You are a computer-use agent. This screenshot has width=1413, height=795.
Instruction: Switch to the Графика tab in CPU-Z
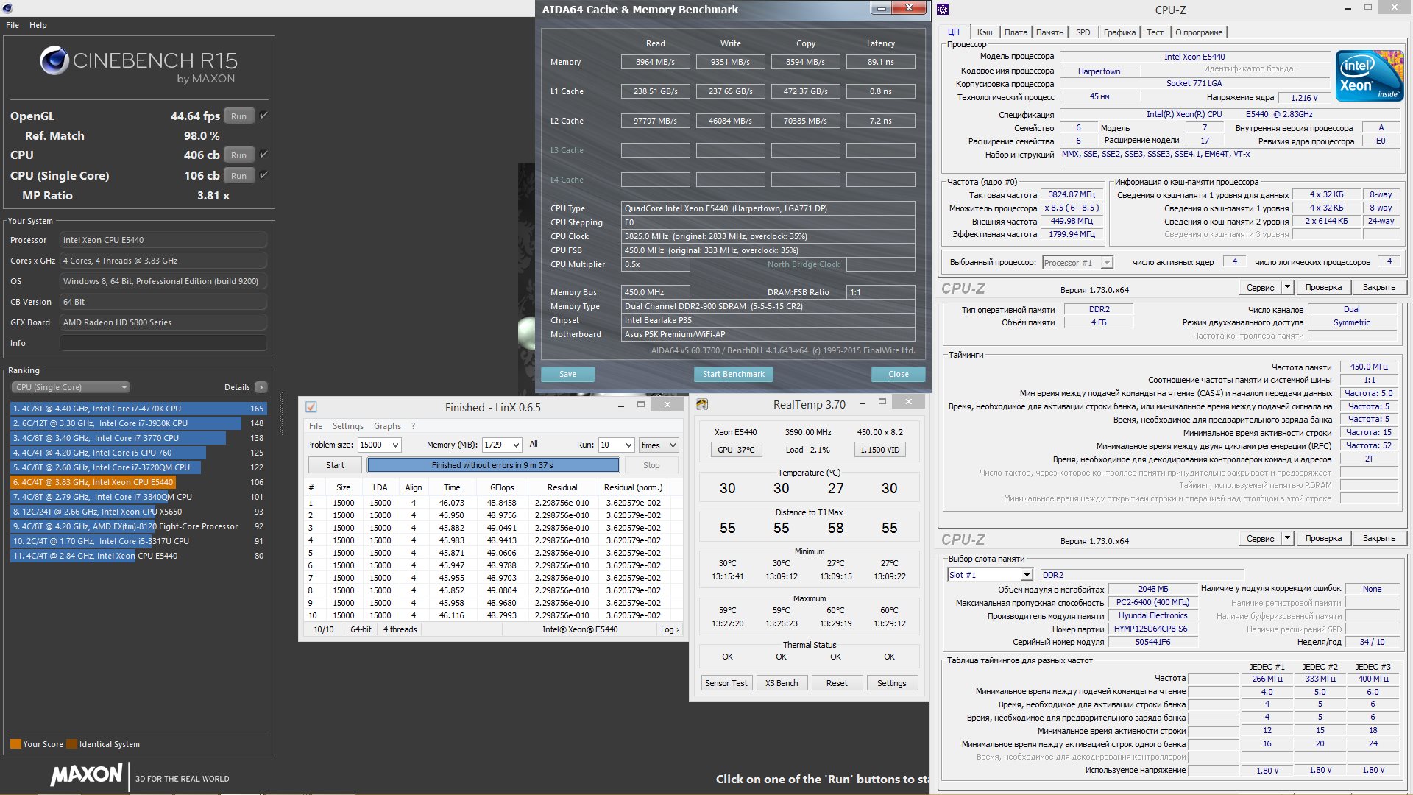click(x=1119, y=32)
